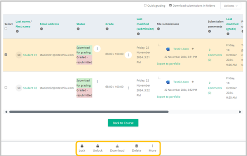Image resolution: width=247 pixels, height=156 pixels.
Task: Click plus icon next to Test02.docx
Action: click(193, 82)
